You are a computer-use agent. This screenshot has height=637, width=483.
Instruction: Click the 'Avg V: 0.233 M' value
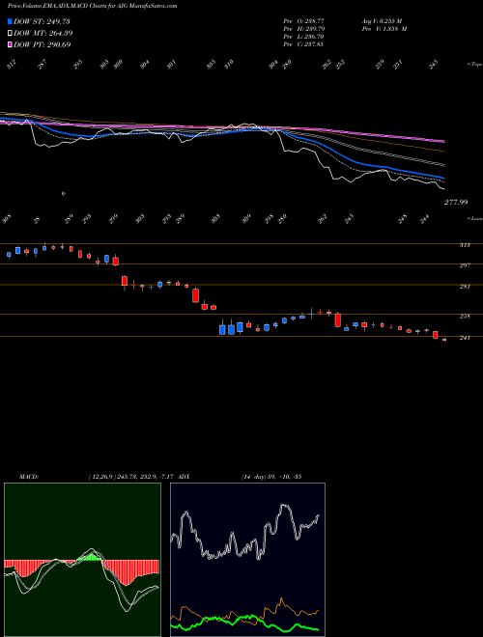(x=382, y=20)
